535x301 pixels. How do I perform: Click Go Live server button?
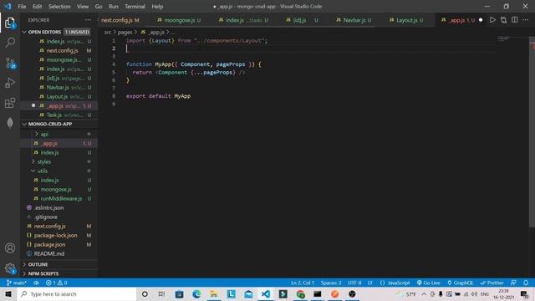(428, 283)
